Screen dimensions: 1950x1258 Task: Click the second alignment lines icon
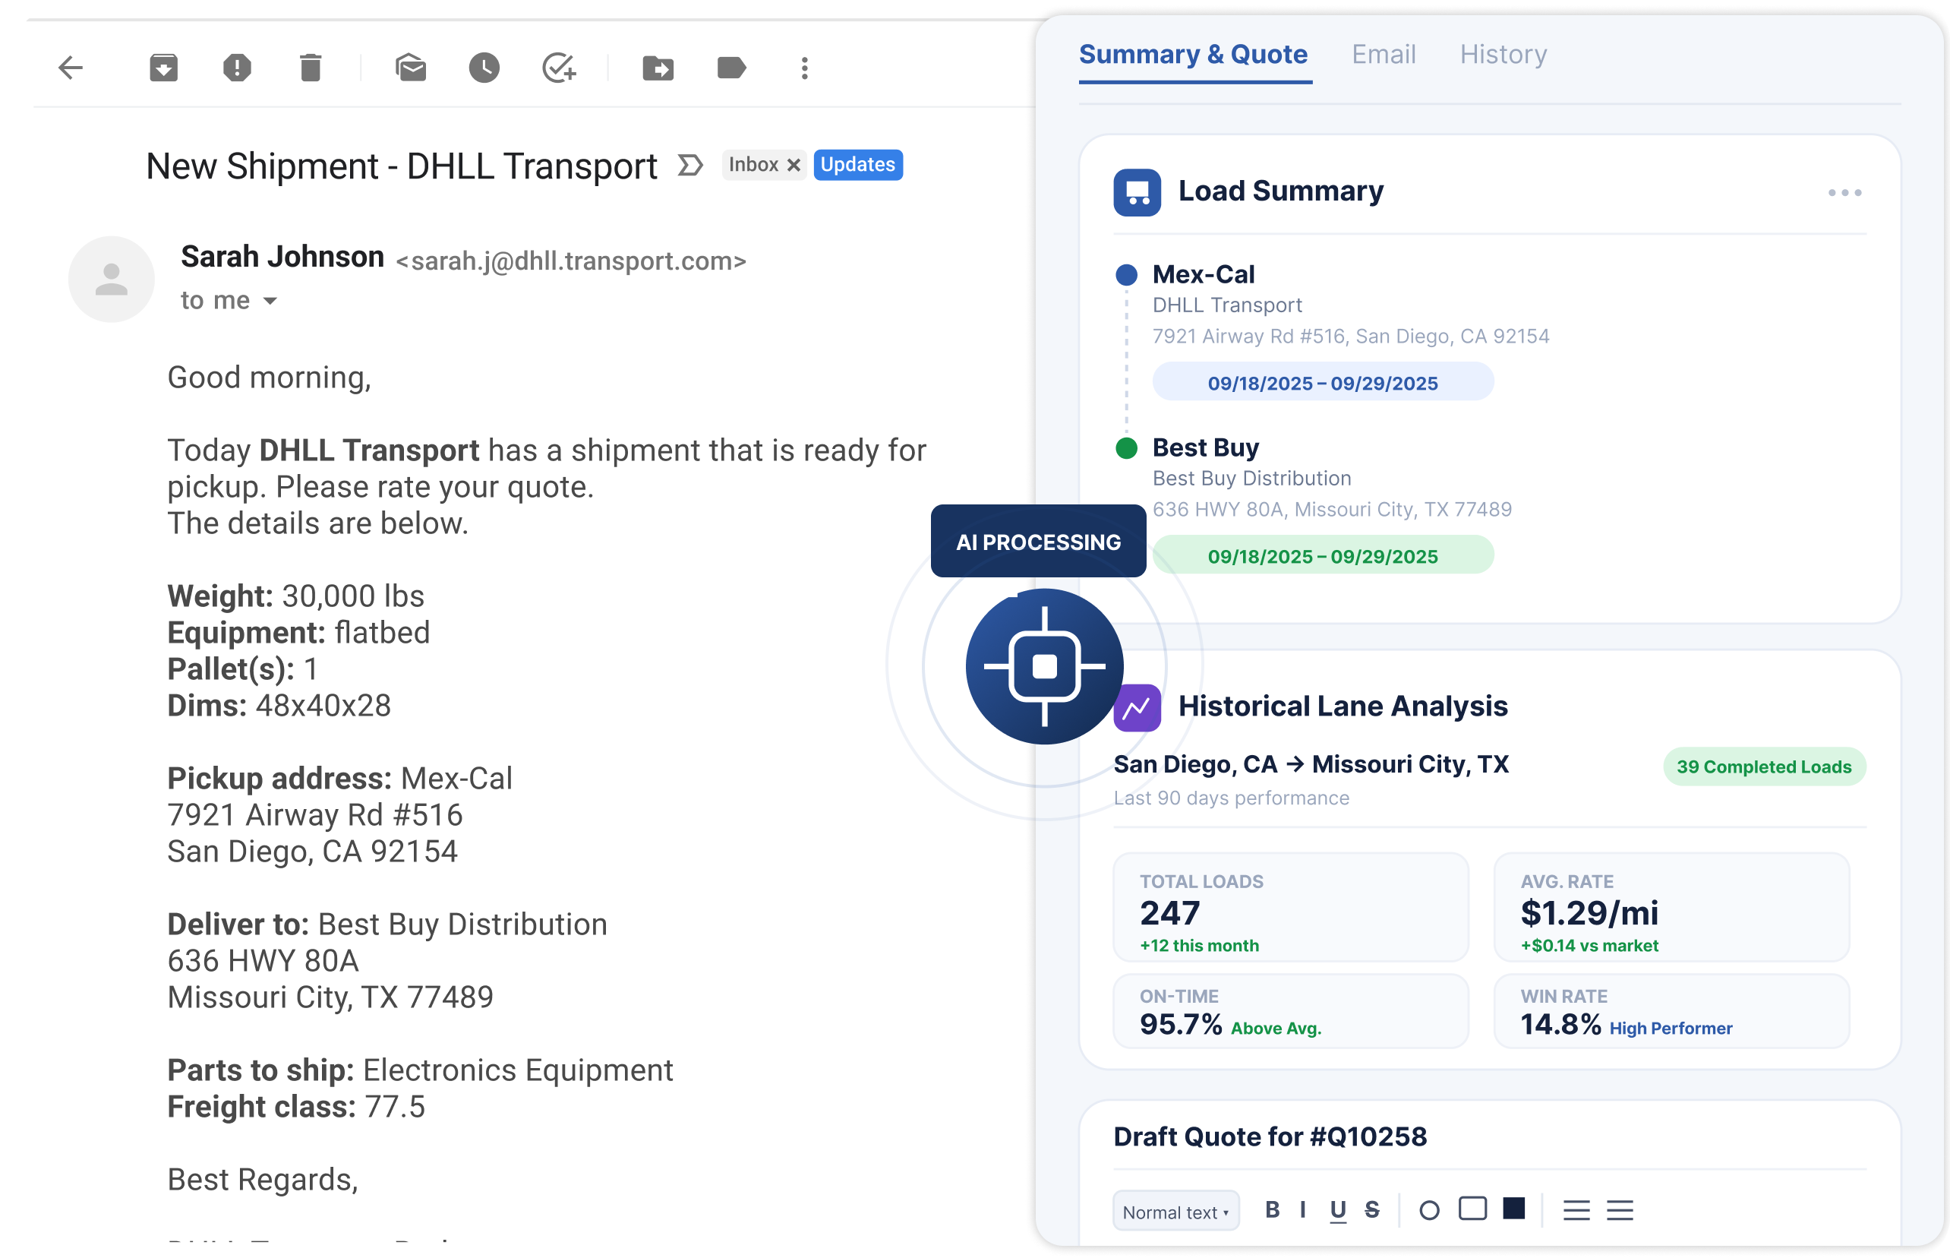(1619, 1212)
